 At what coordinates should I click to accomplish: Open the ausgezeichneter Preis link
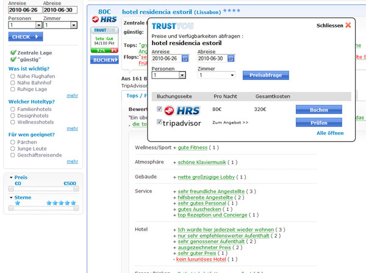click(x=204, y=247)
